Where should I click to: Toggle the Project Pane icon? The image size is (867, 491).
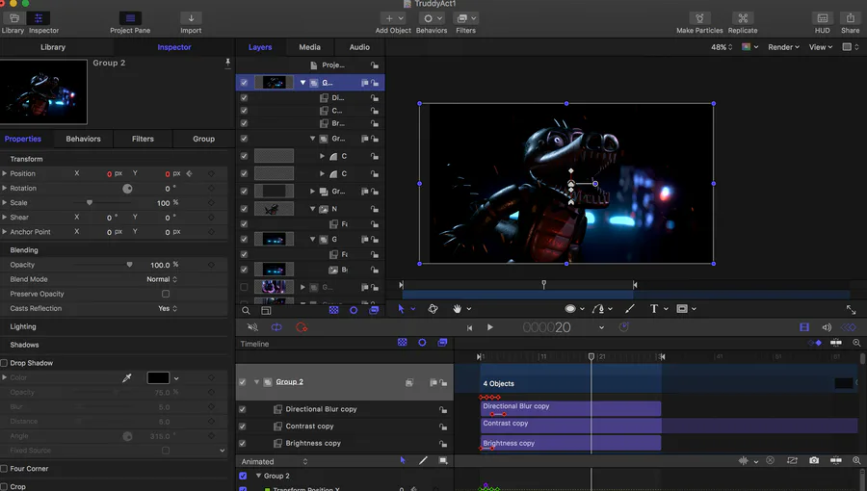[x=130, y=18]
